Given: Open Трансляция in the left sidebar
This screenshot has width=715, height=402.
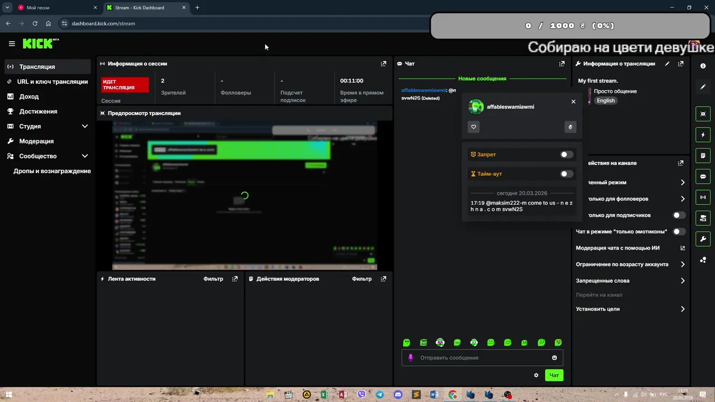Looking at the screenshot, I should [x=48, y=66].
